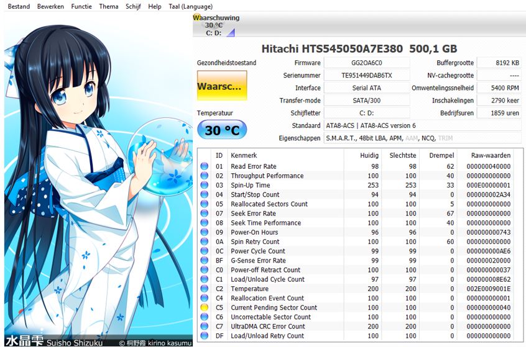The image size is (526, 347).
Task: Open the Schijf menu
Action: point(133,6)
